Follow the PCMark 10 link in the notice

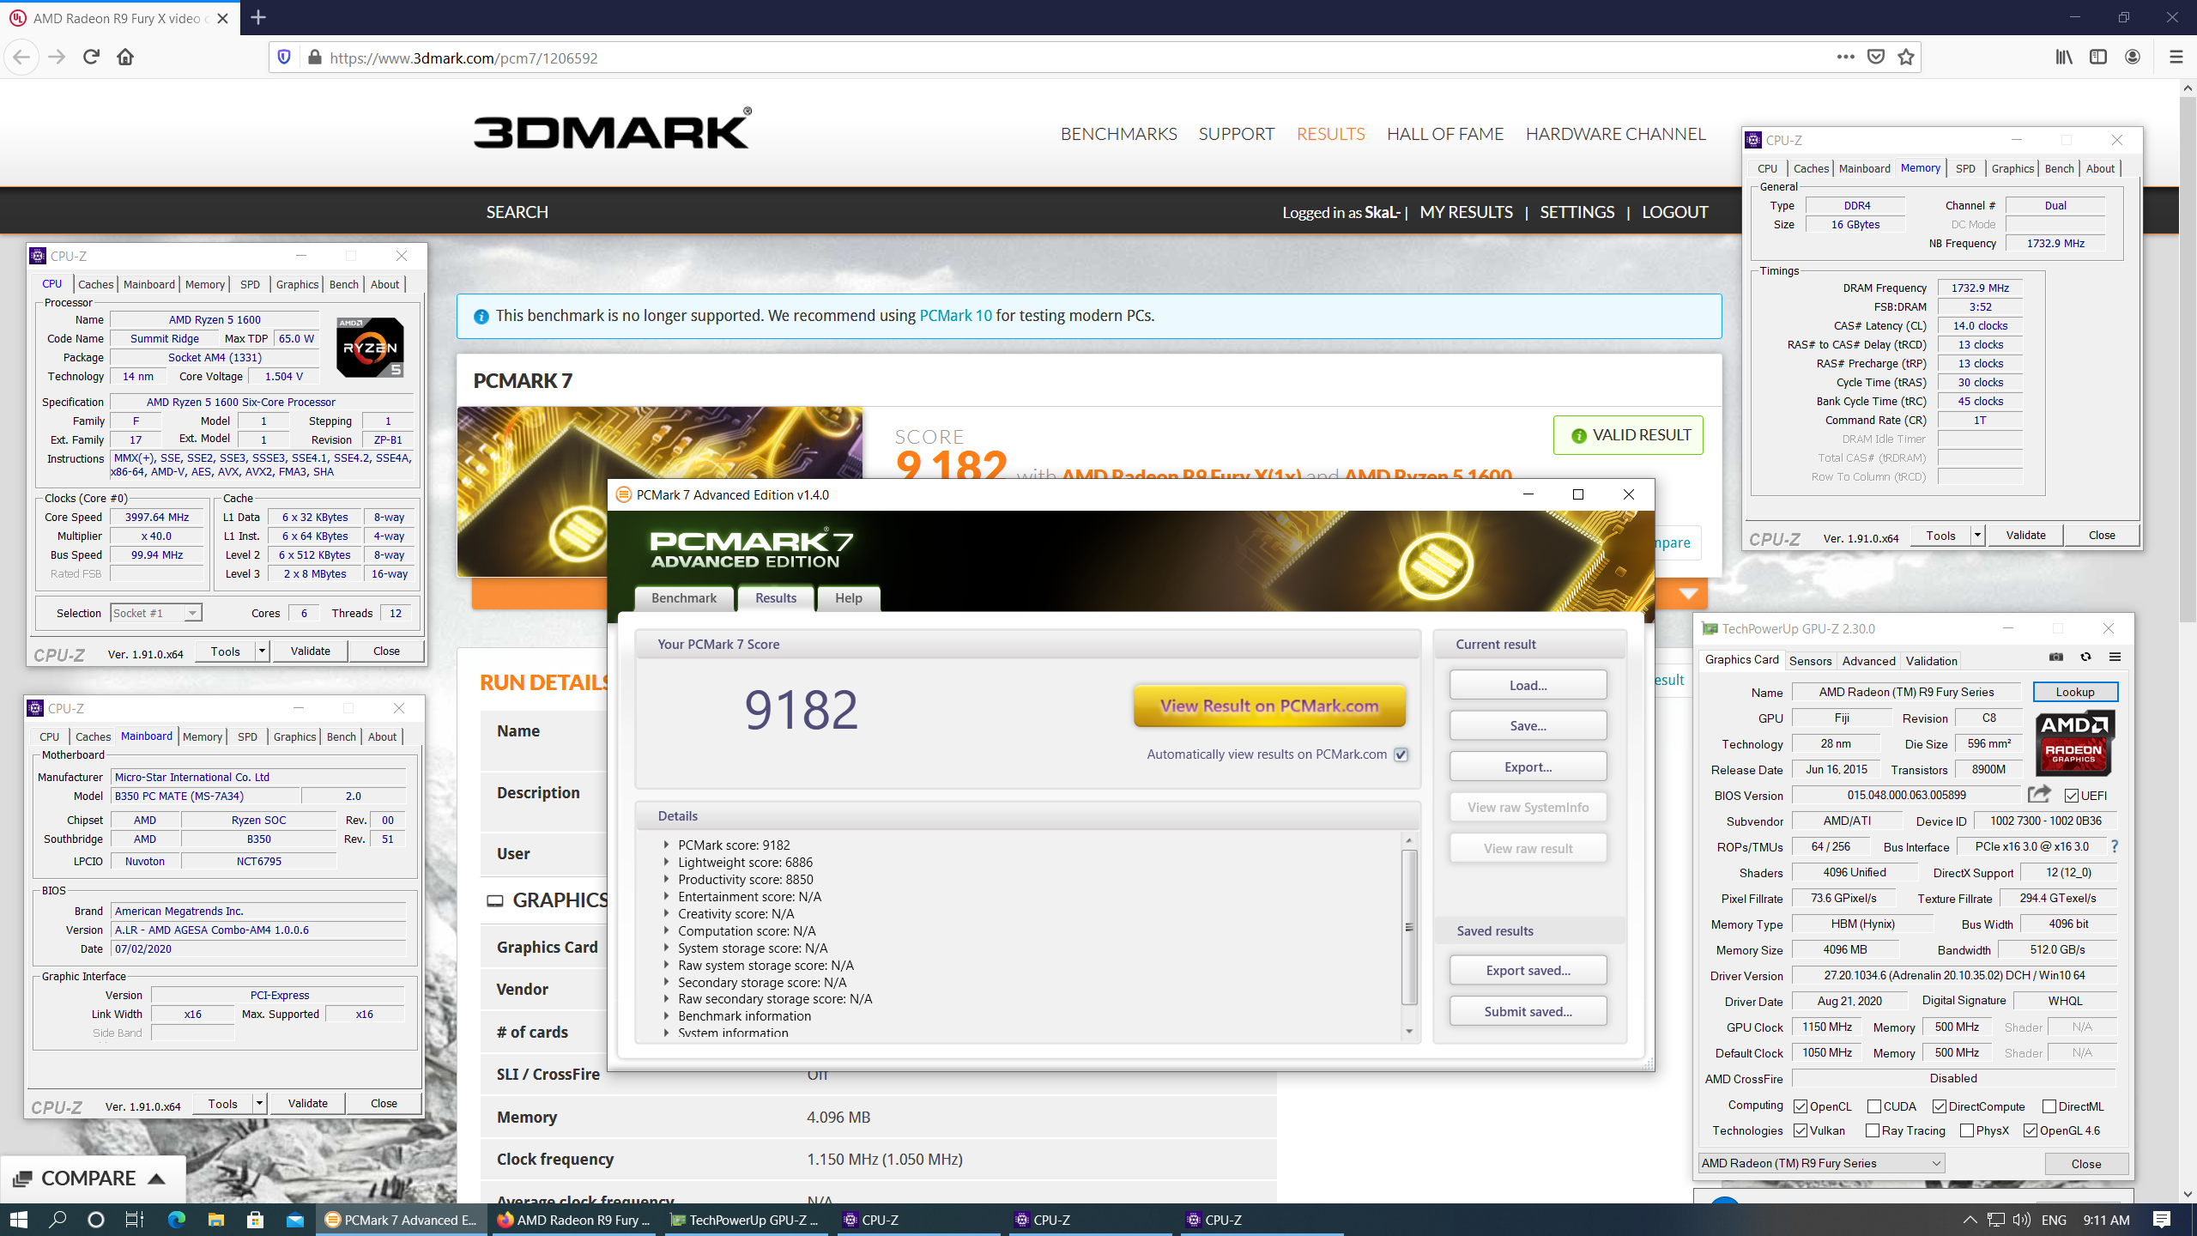955,315
